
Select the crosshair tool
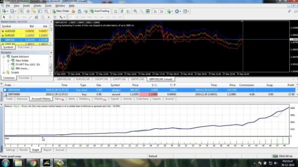(x=11, y=17)
